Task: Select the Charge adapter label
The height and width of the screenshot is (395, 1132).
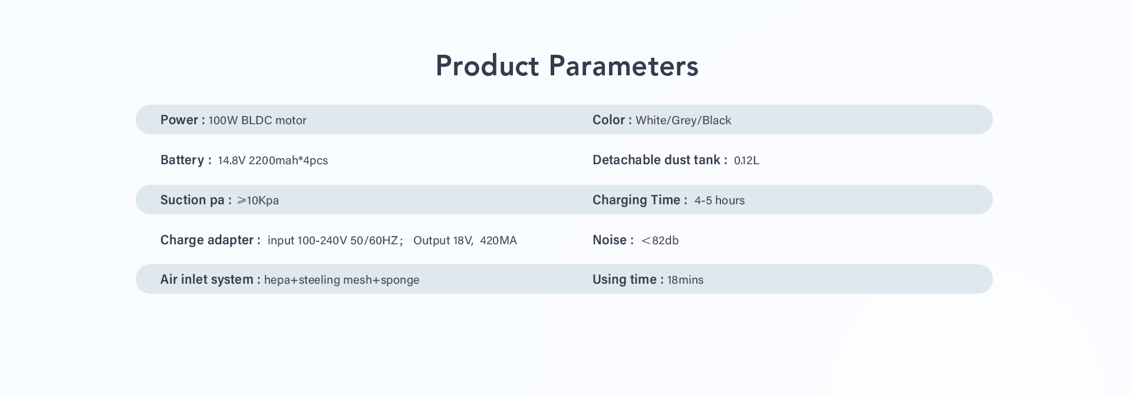Action: [210, 240]
